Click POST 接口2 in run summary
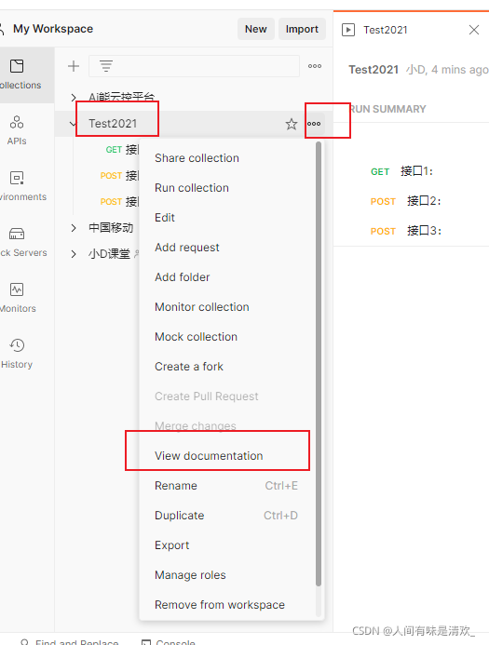Image resolution: width=489 pixels, height=645 pixels. [406, 201]
